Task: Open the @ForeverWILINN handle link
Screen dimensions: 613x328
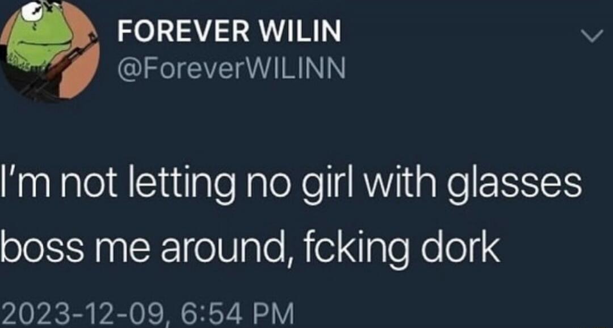Action: tap(232, 69)
